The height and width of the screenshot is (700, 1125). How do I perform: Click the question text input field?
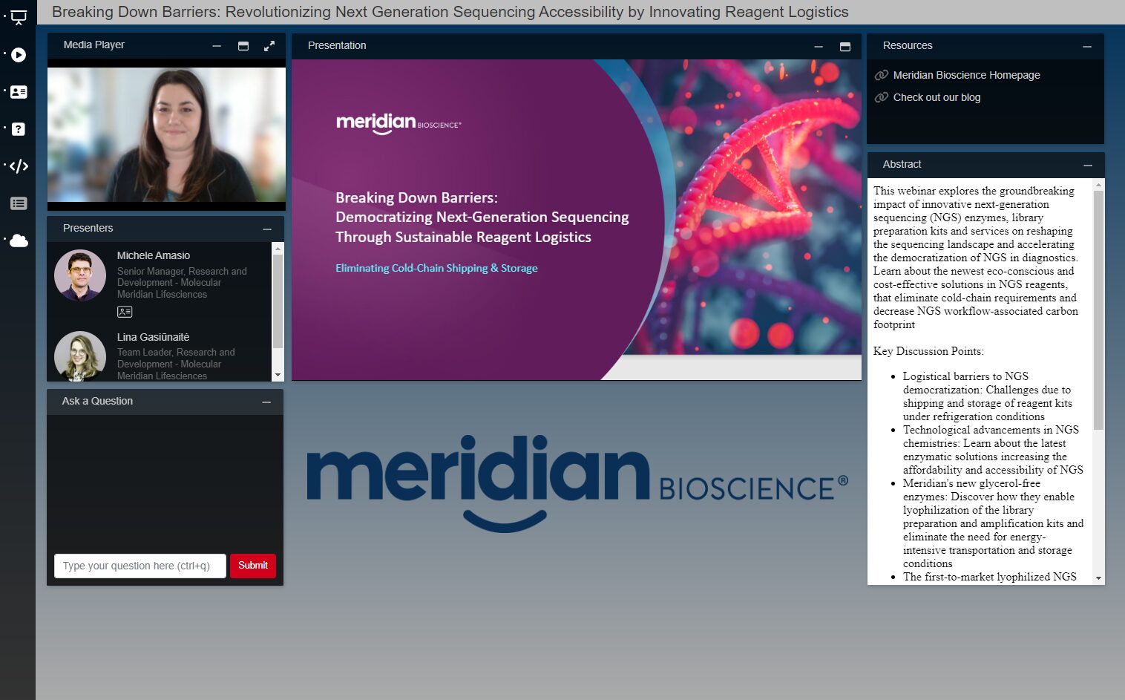[x=140, y=566]
